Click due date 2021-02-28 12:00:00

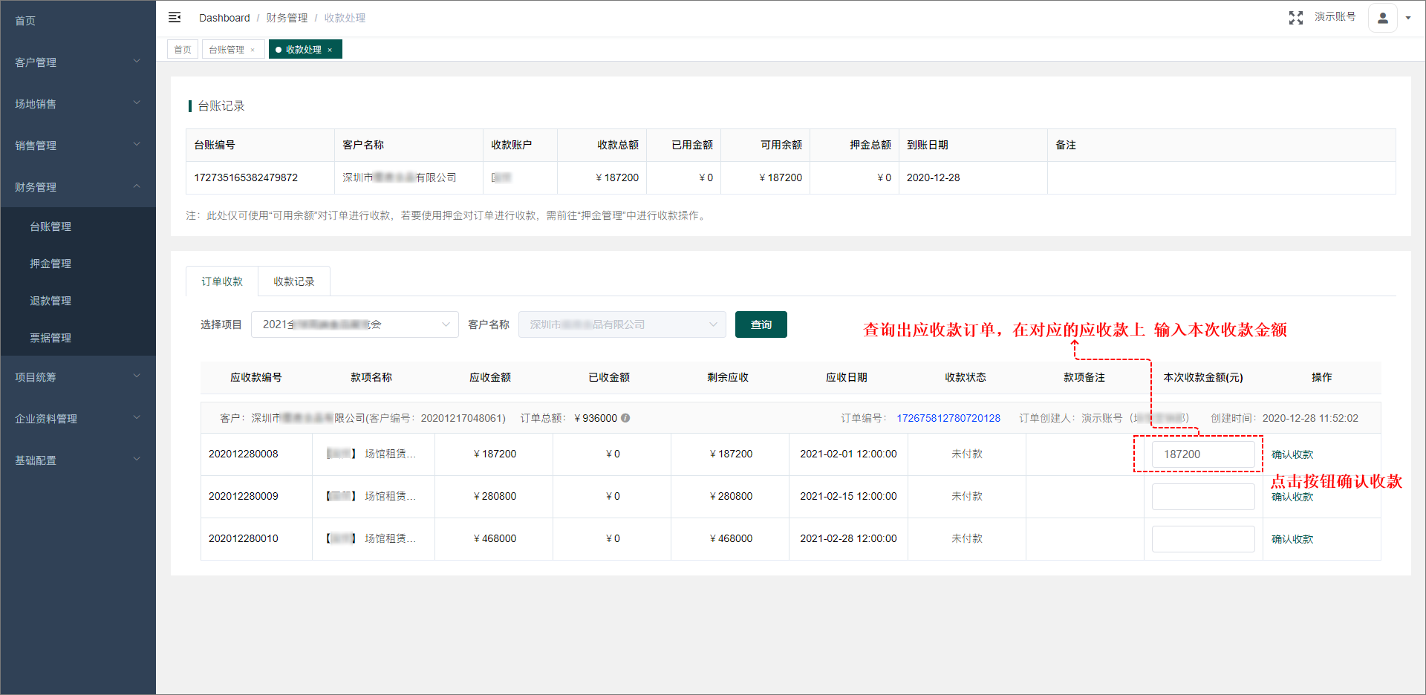(x=848, y=538)
